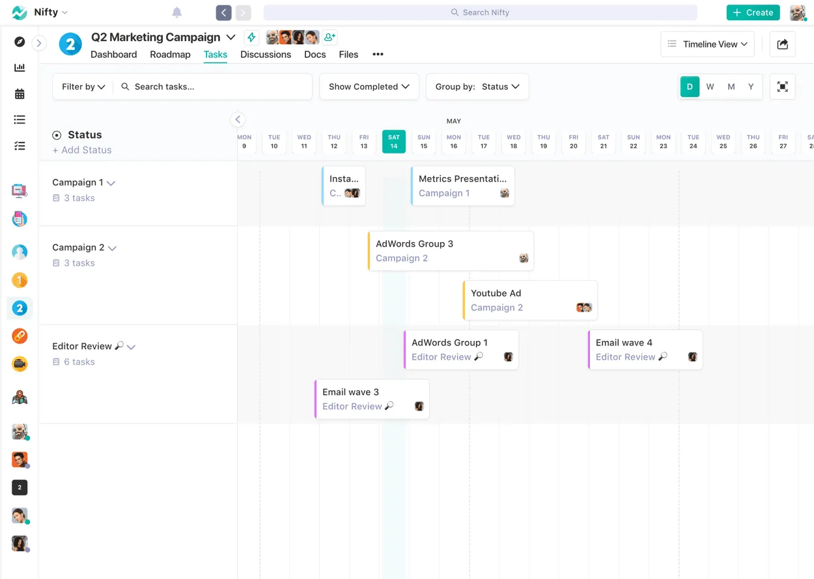Click Add Status to create a status

[81, 150]
